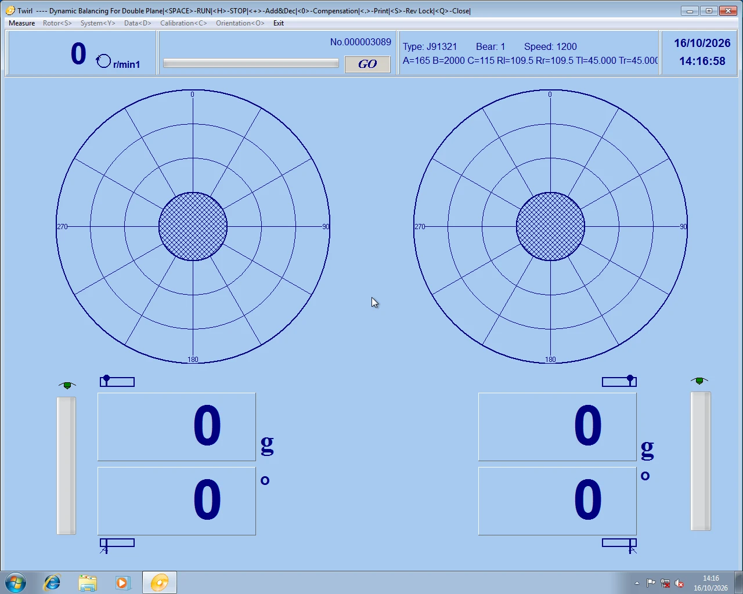The height and width of the screenshot is (594, 743).
Task: Open the Windows Start menu
Action: coord(16,582)
